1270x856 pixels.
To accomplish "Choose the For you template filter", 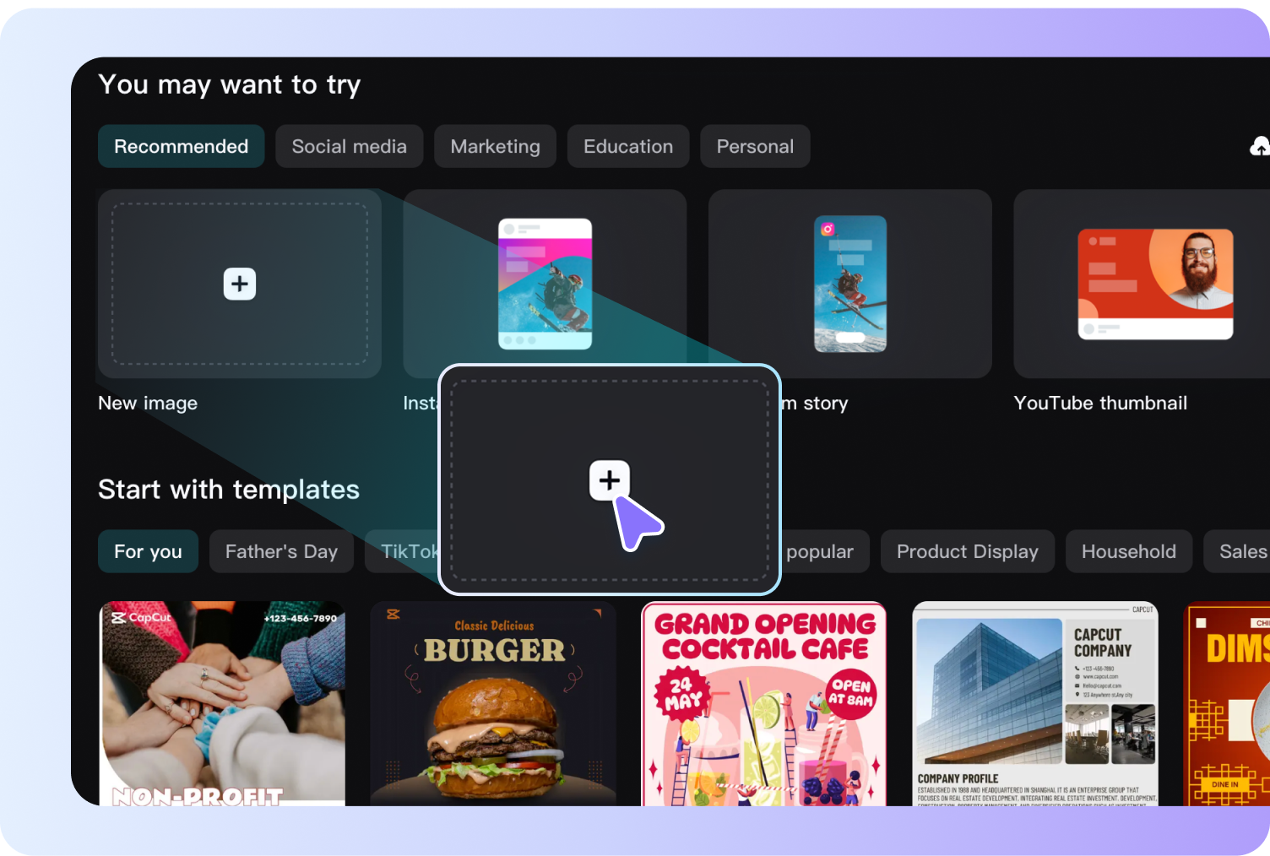I will pos(148,552).
